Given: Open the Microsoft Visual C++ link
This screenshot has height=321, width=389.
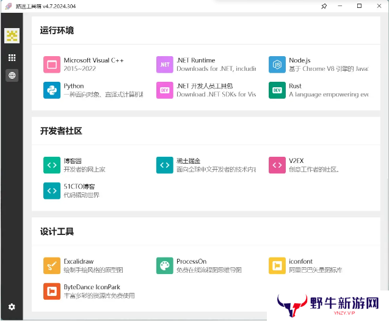Looking at the screenshot, I should (93, 60).
